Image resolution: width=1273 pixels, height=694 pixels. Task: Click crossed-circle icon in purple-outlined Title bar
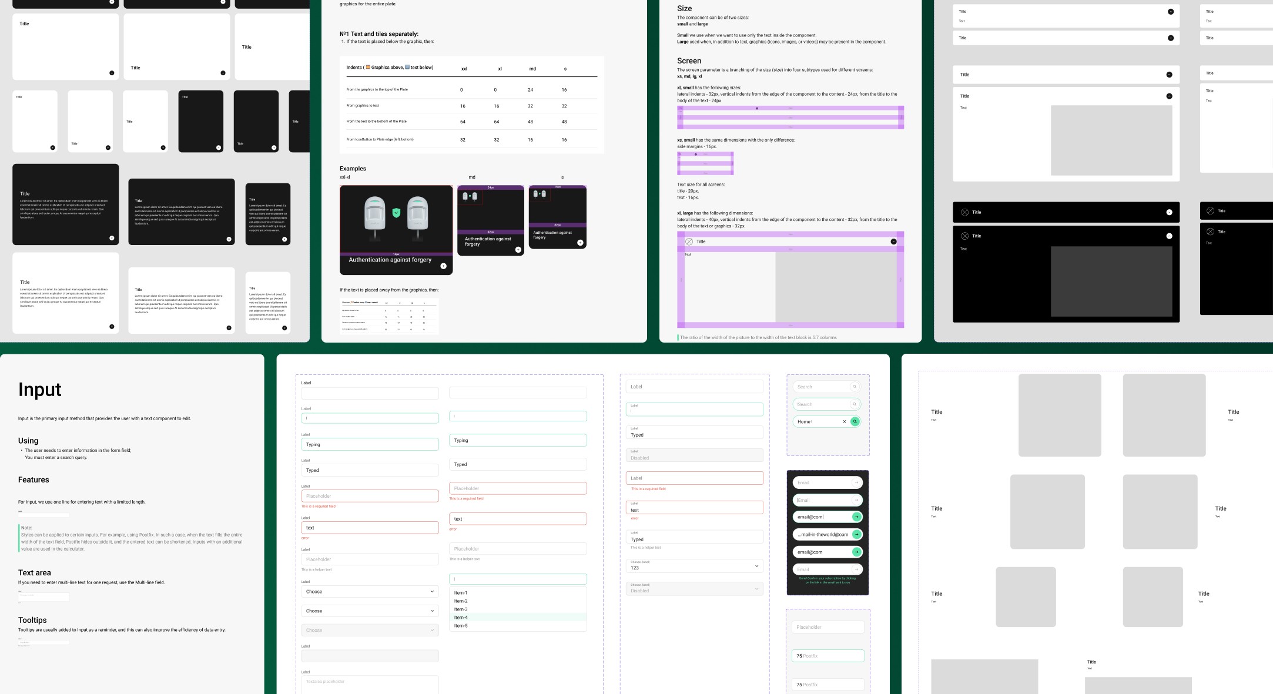pyautogui.click(x=689, y=242)
